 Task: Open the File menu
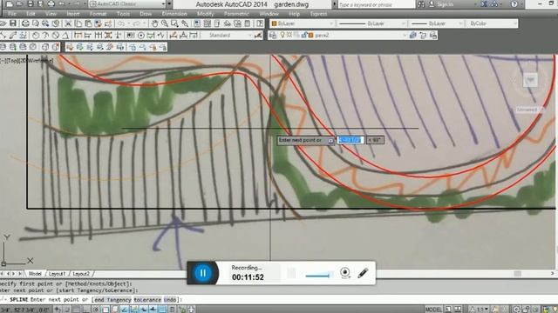tap(11, 14)
